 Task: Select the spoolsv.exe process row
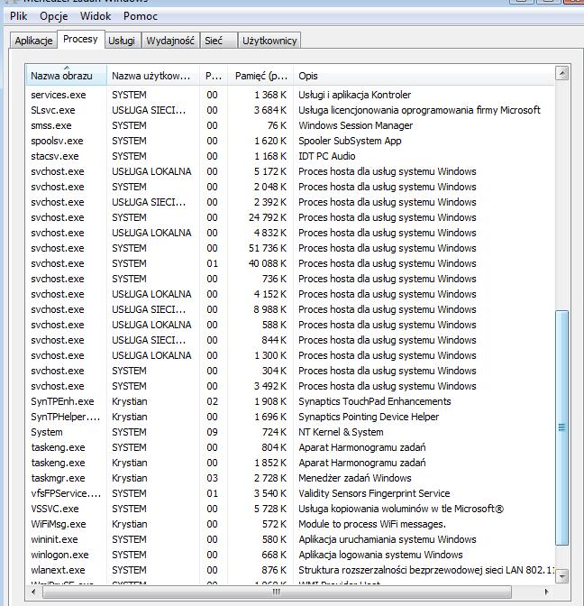pos(57,141)
